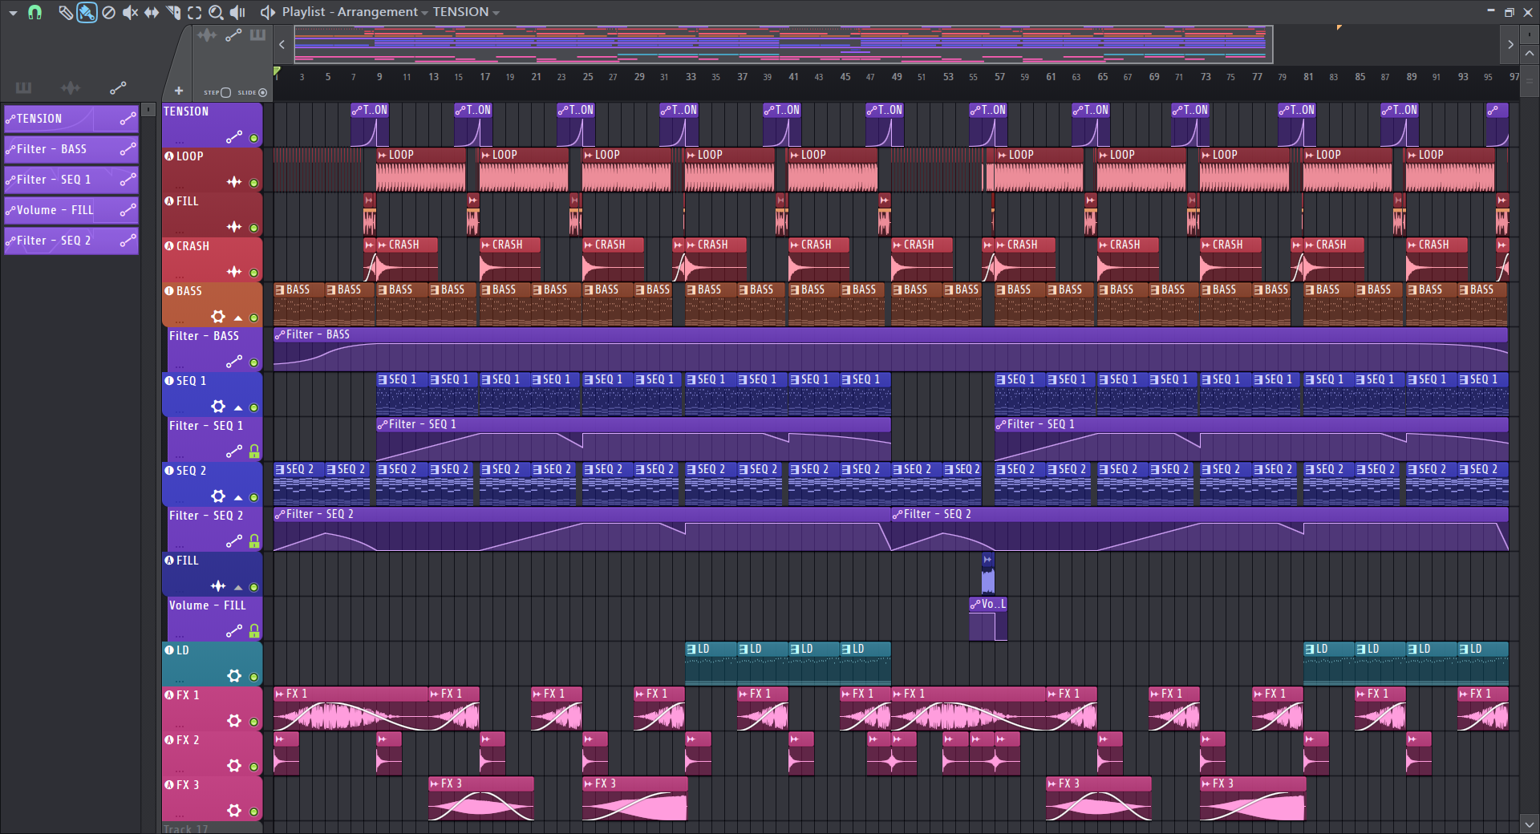Screen dimensions: 1540x834
Task: Click the first FX 3 clip title
Action: pos(451,783)
